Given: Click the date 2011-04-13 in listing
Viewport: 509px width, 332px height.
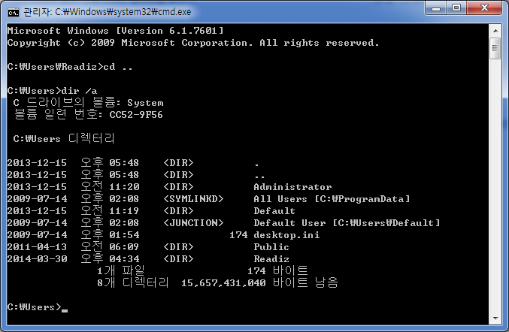Looking at the screenshot, I should (37, 246).
